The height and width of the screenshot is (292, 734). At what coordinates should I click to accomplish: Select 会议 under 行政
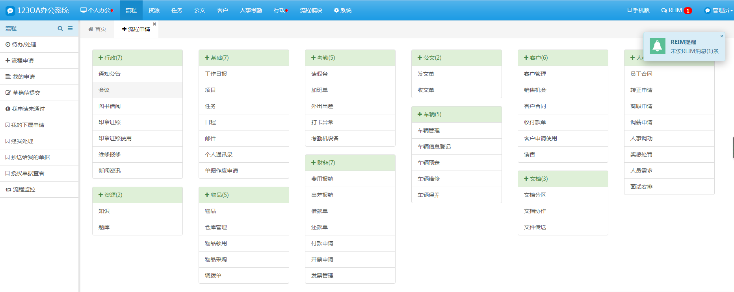click(x=104, y=90)
